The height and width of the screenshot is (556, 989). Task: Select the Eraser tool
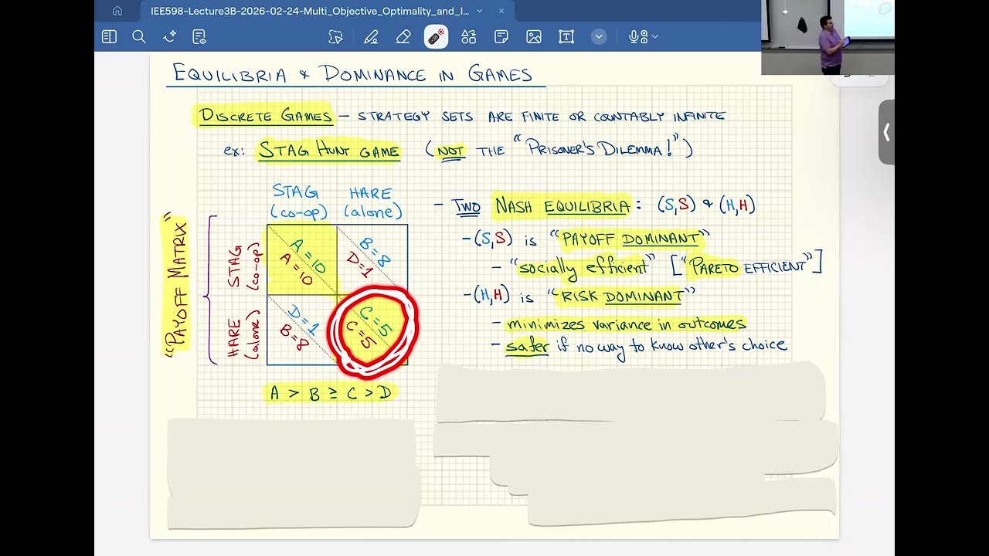point(403,36)
